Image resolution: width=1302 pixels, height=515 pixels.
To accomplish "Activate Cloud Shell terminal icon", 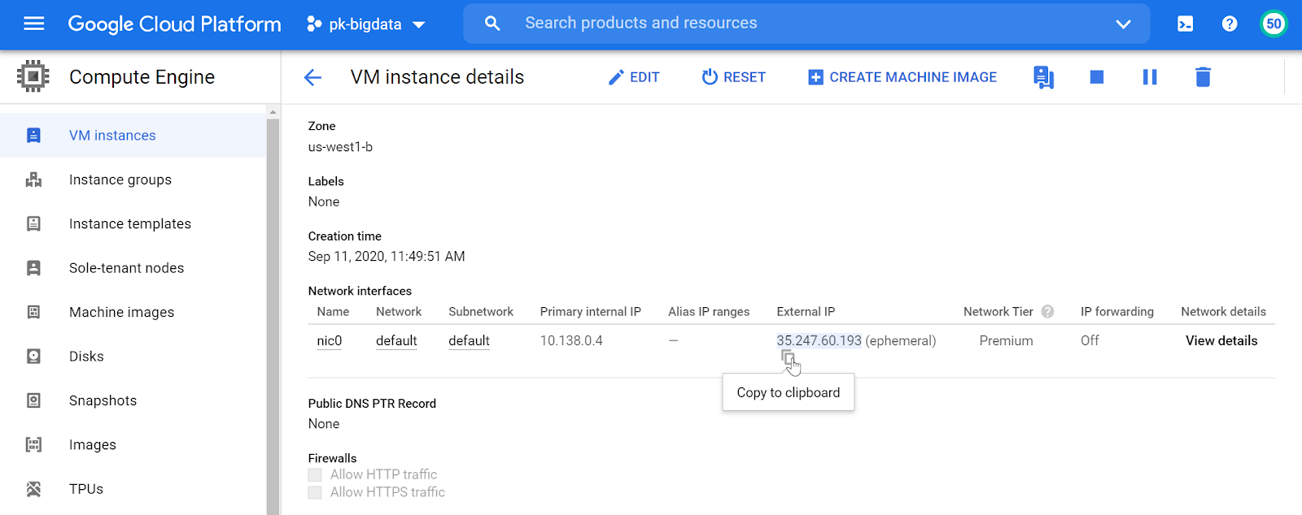I will [x=1185, y=24].
